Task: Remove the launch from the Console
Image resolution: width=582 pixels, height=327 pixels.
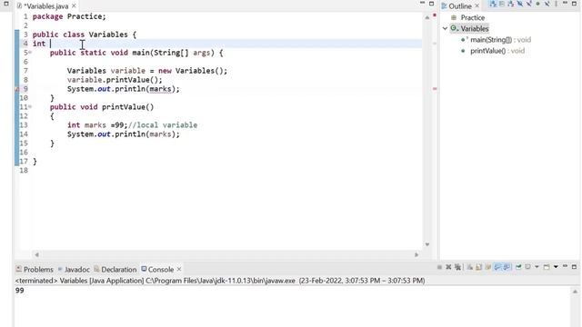Action: (x=448, y=267)
